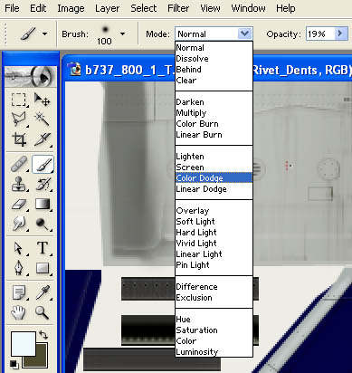Select the Crop tool
The image size is (352, 373).
[19, 139]
